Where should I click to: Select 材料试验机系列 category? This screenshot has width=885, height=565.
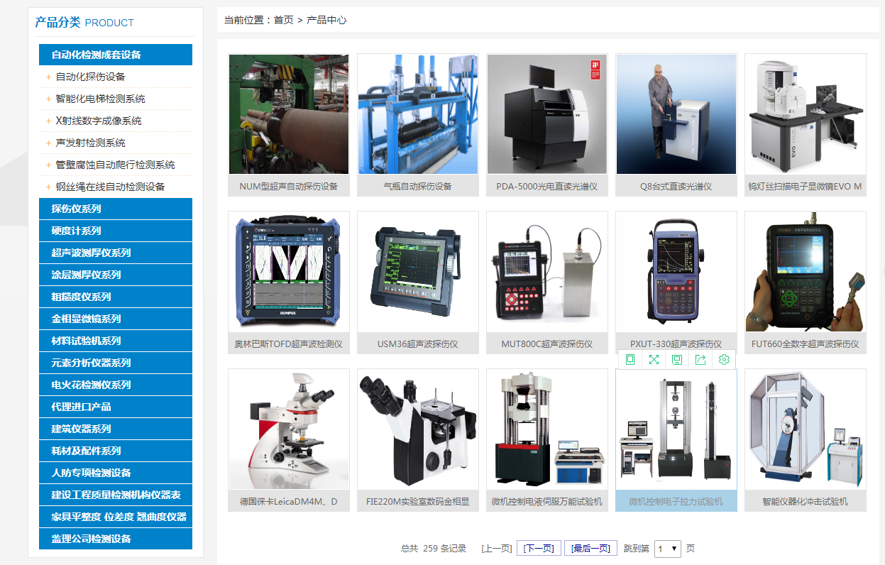point(116,341)
